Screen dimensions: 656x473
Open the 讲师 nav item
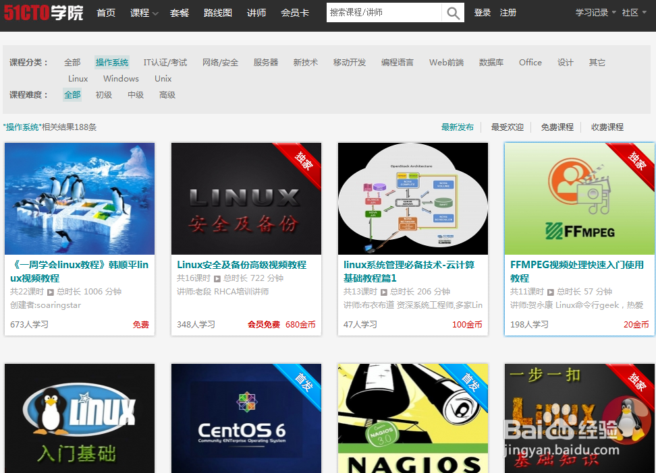[x=256, y=13]
